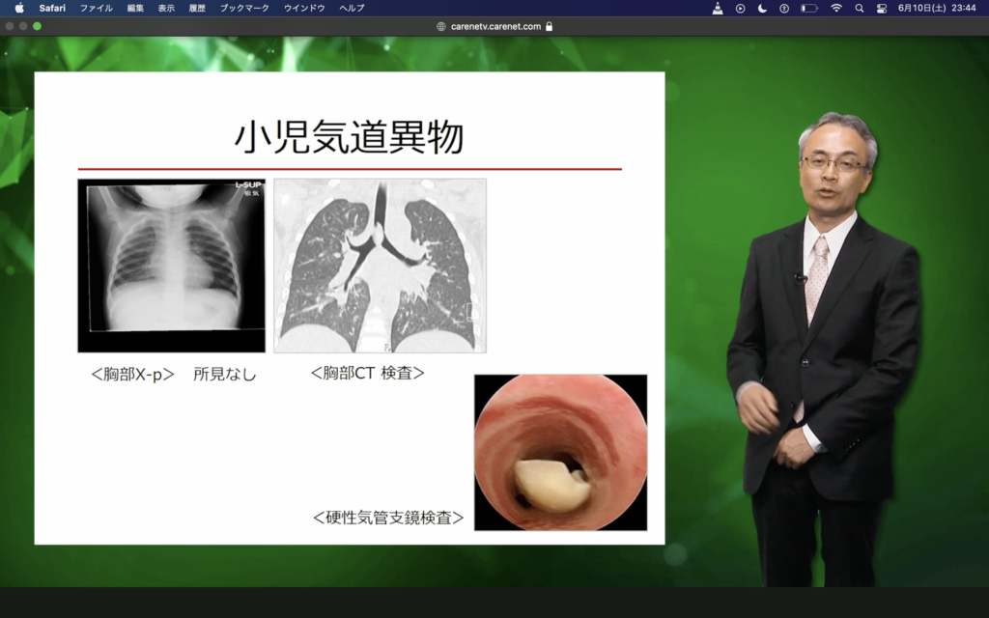Viewport: 989px width, 618px height.
Task: Click the globe icon in address bar
Action: pyautogui.click(x=441, y=26)
